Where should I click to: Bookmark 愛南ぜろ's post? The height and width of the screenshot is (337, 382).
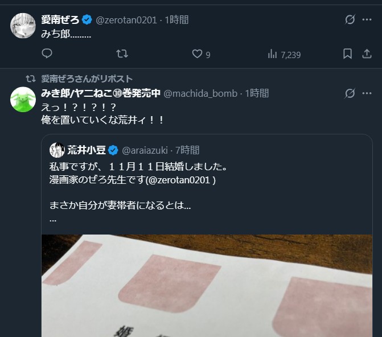(347, 54)
